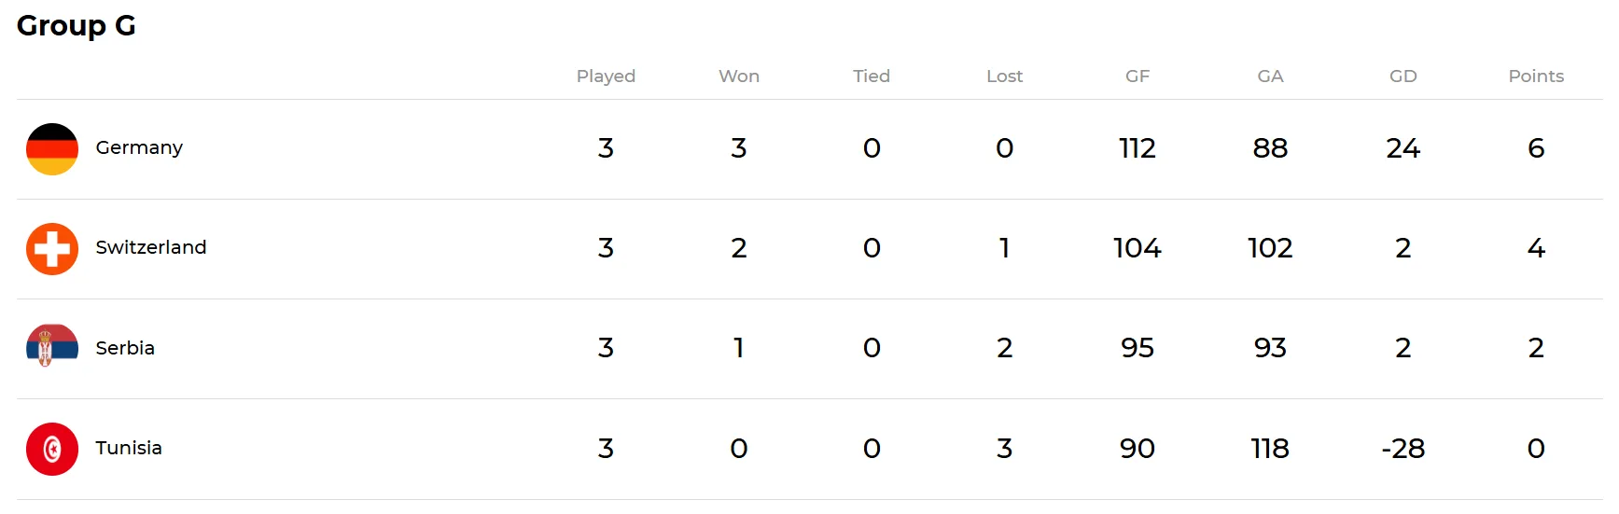Click the Group G heading
Viewport: 1619px width, 514px height.
coord(77,25)
